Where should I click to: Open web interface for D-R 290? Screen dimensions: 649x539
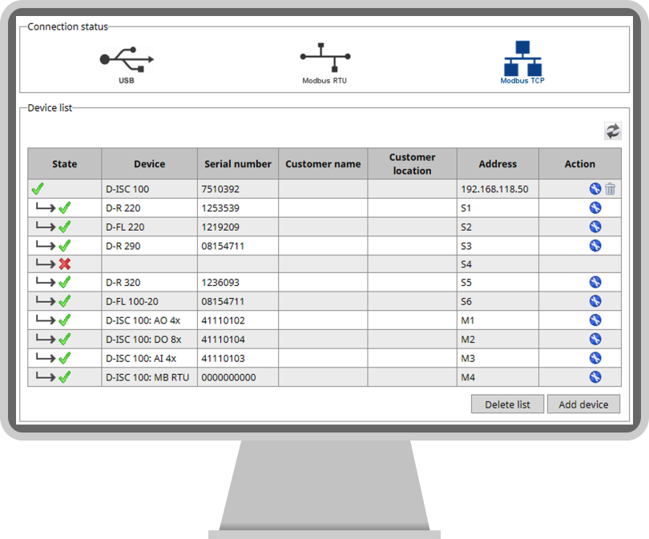pos(595,244)
